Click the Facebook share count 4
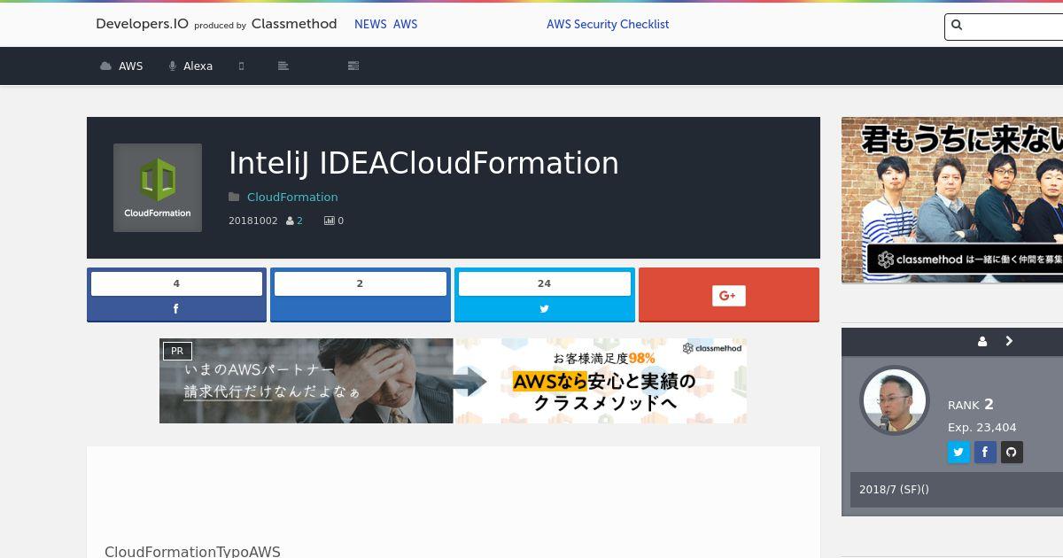 (176, 283)
